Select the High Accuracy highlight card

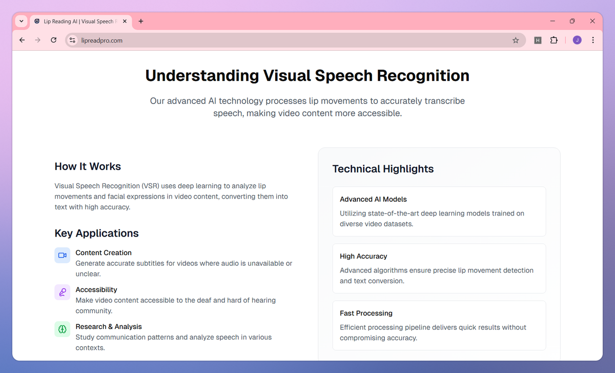pyautogui.click(x=439, y=268)
